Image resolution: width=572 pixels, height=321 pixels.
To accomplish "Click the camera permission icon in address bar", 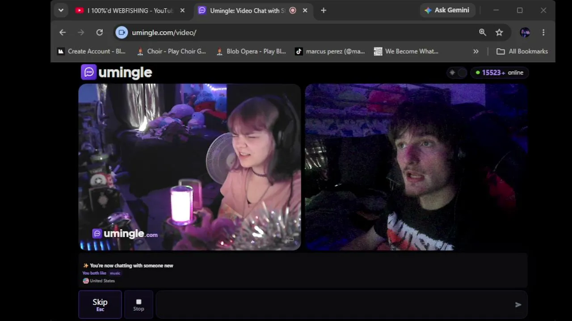I will (x=122, y=33).
